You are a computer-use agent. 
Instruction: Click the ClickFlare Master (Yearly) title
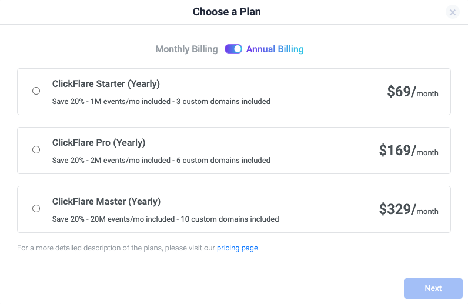[x=106, y=201]
